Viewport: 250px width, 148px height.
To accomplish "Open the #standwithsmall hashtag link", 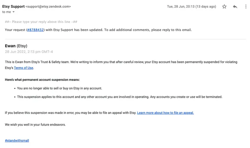I will [x=17, y=140].
